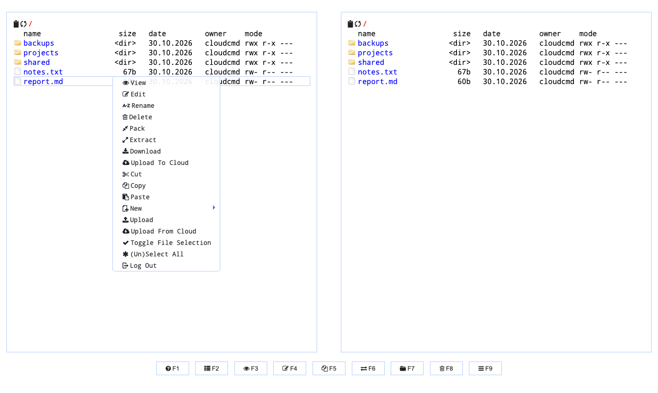Click notes.txt file icon in right panel
The width and height of the screenshot is (658, 393).
click(x=352, y=72)
